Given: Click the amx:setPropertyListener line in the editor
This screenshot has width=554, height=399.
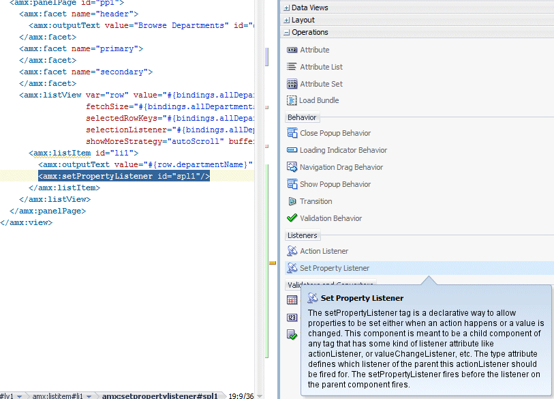Looking at the screenshot, I should point(124,176).
